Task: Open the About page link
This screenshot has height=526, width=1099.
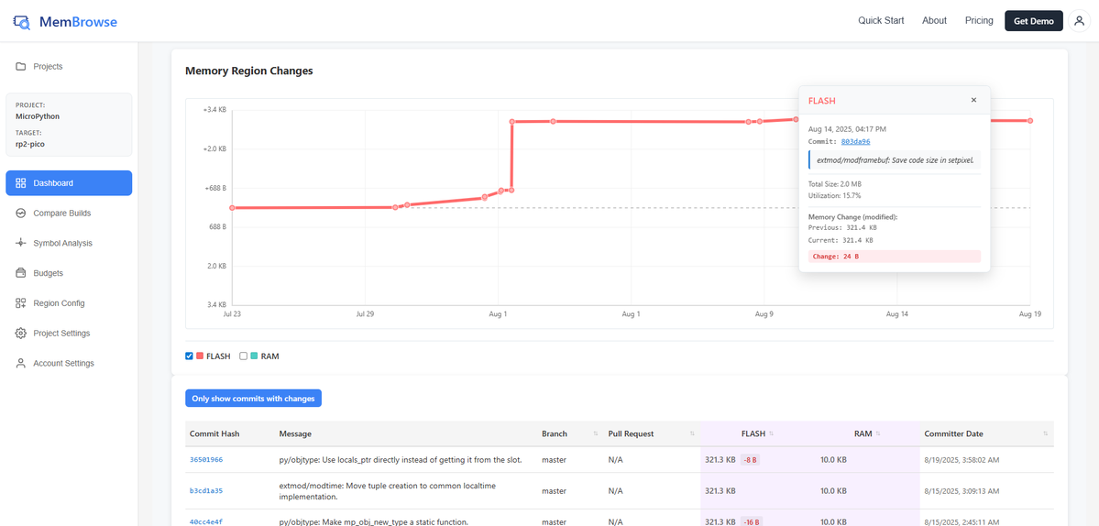Action: 934,21
